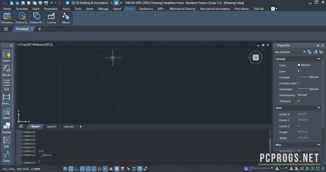The image size is (326, 172).
Task: Click the Print Preview magnifier icon
Action: coord(46,3)
